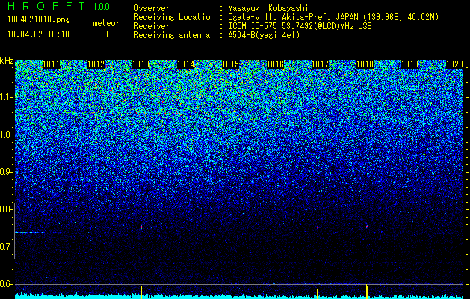Click the meteor count label
470x299 pixels.
pyautogui.click(x=106, y=23)
